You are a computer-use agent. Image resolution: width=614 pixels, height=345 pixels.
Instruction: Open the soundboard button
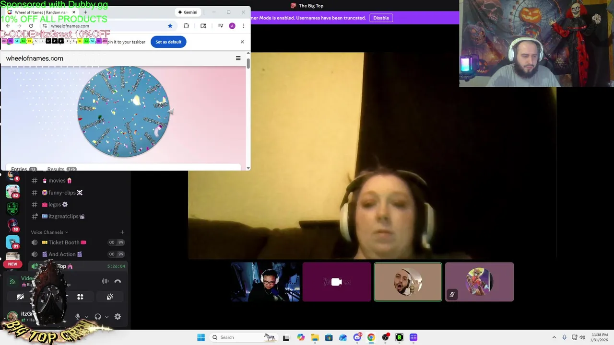pos(110,297)
